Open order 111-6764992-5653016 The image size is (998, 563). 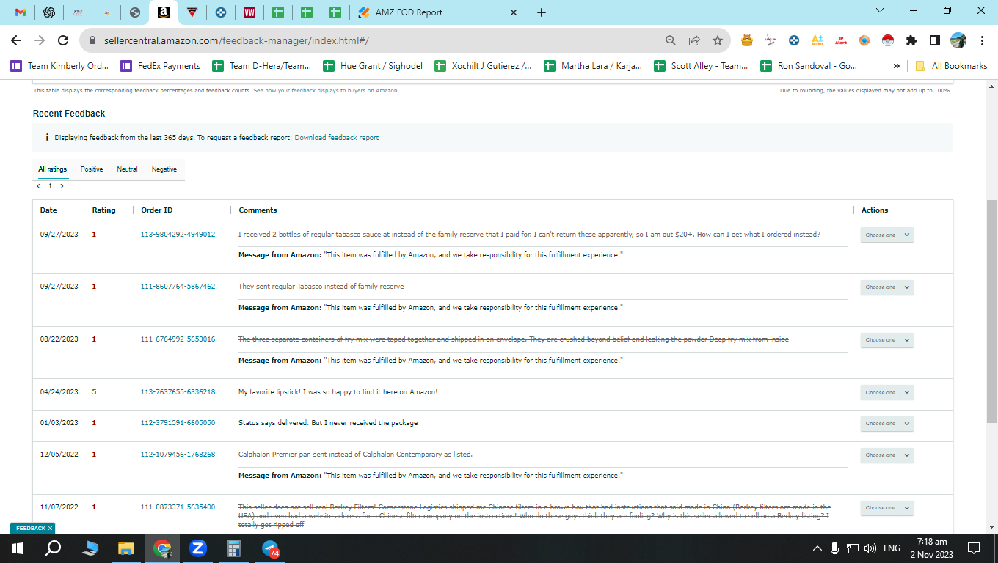pos(178,339)
